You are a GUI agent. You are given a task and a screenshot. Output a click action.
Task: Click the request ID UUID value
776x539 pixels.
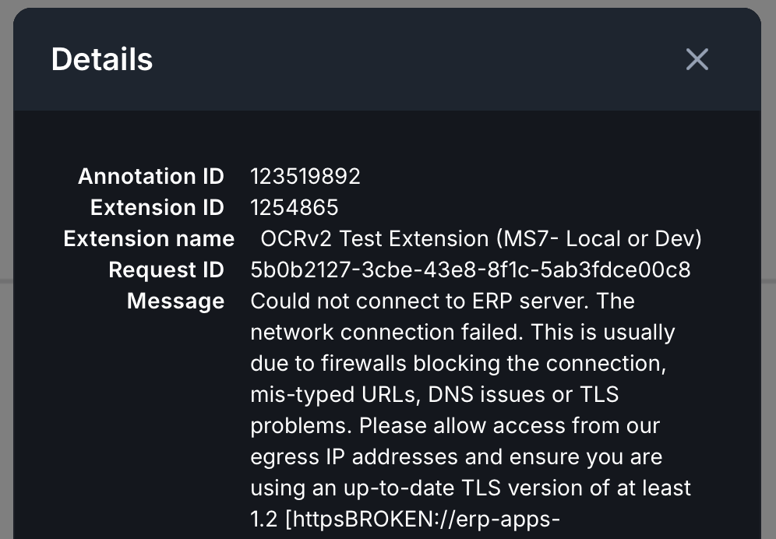[471, 270]
